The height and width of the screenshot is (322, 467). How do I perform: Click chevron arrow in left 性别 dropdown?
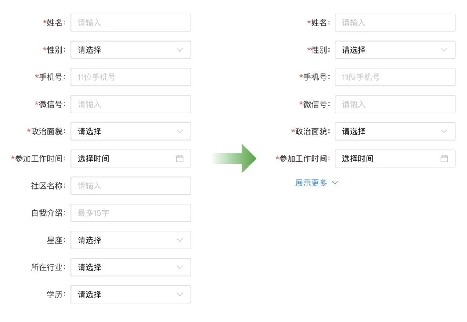tap(179, 50)
